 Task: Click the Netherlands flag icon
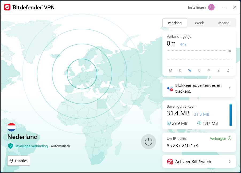click(x=11, y=127)
